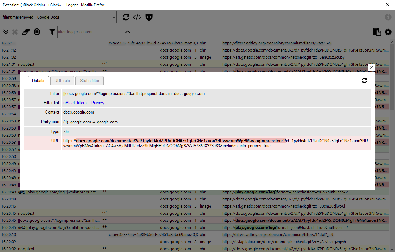Reload the tab content icon
Image resolution: width=395 pixels, height=252 pixels.
[x=126, y=17]
